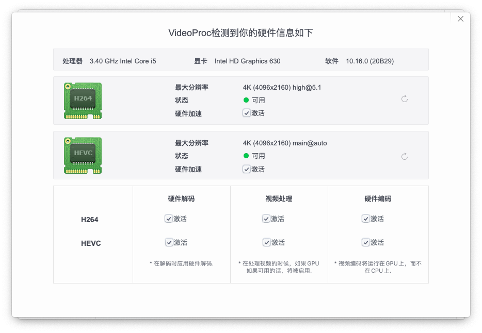Click 最大分辨率 label in the H264 panel
482x333 pixels.
pos(191,88)
